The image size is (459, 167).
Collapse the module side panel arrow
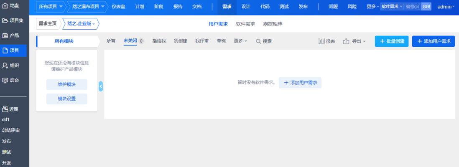(101, 86)
